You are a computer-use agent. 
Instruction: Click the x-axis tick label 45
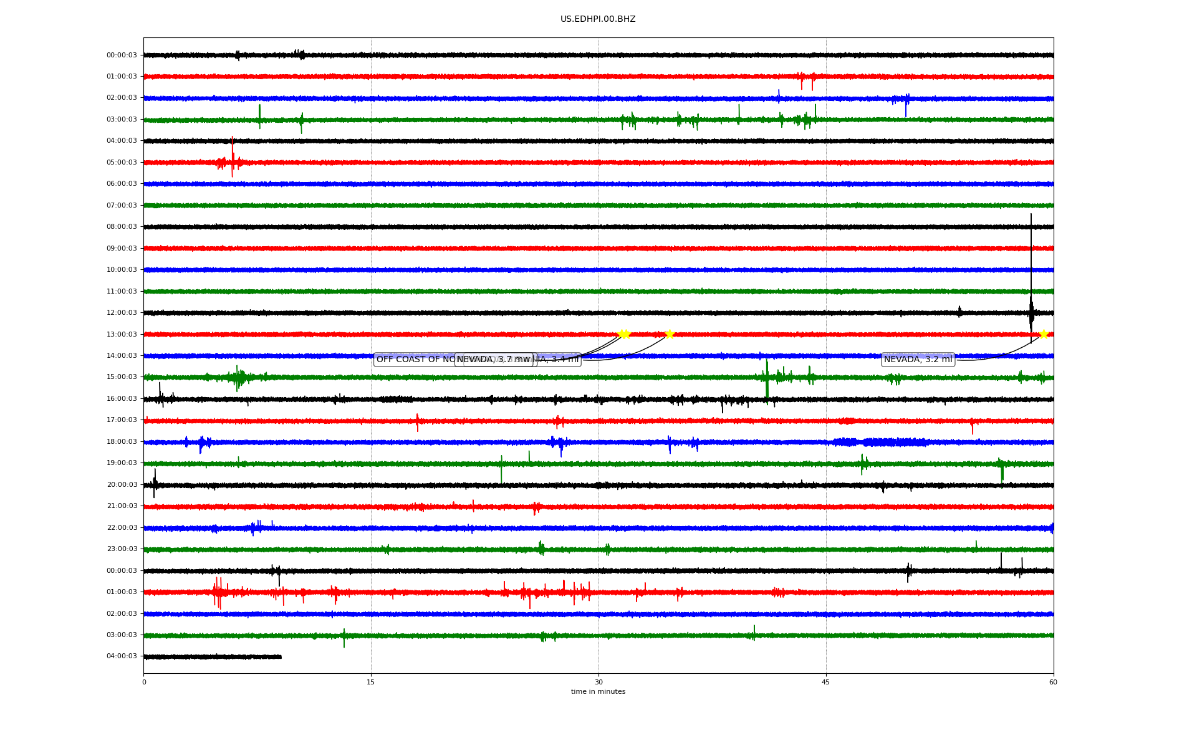coord(826,682)
